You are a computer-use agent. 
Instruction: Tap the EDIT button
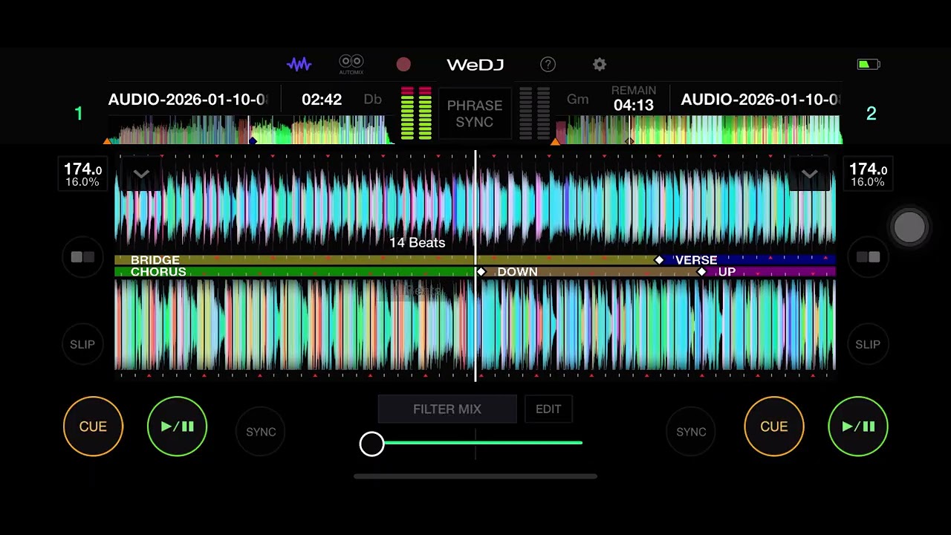[548, 409]
